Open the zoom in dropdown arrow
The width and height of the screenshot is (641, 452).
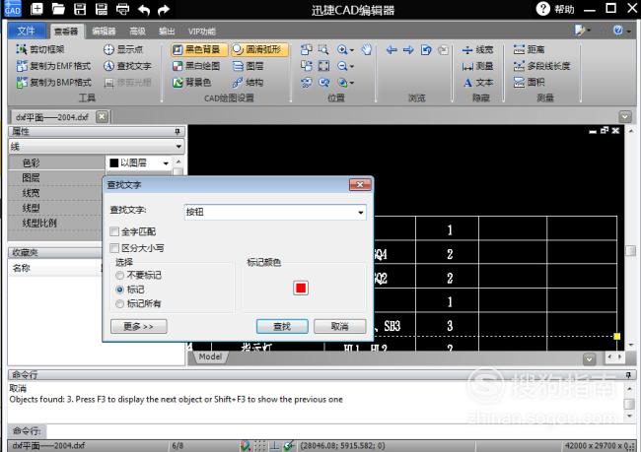tap(352, 50)
